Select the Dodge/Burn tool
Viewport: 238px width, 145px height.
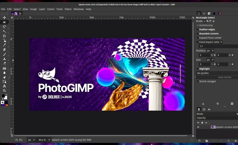[x=4, y=77]
